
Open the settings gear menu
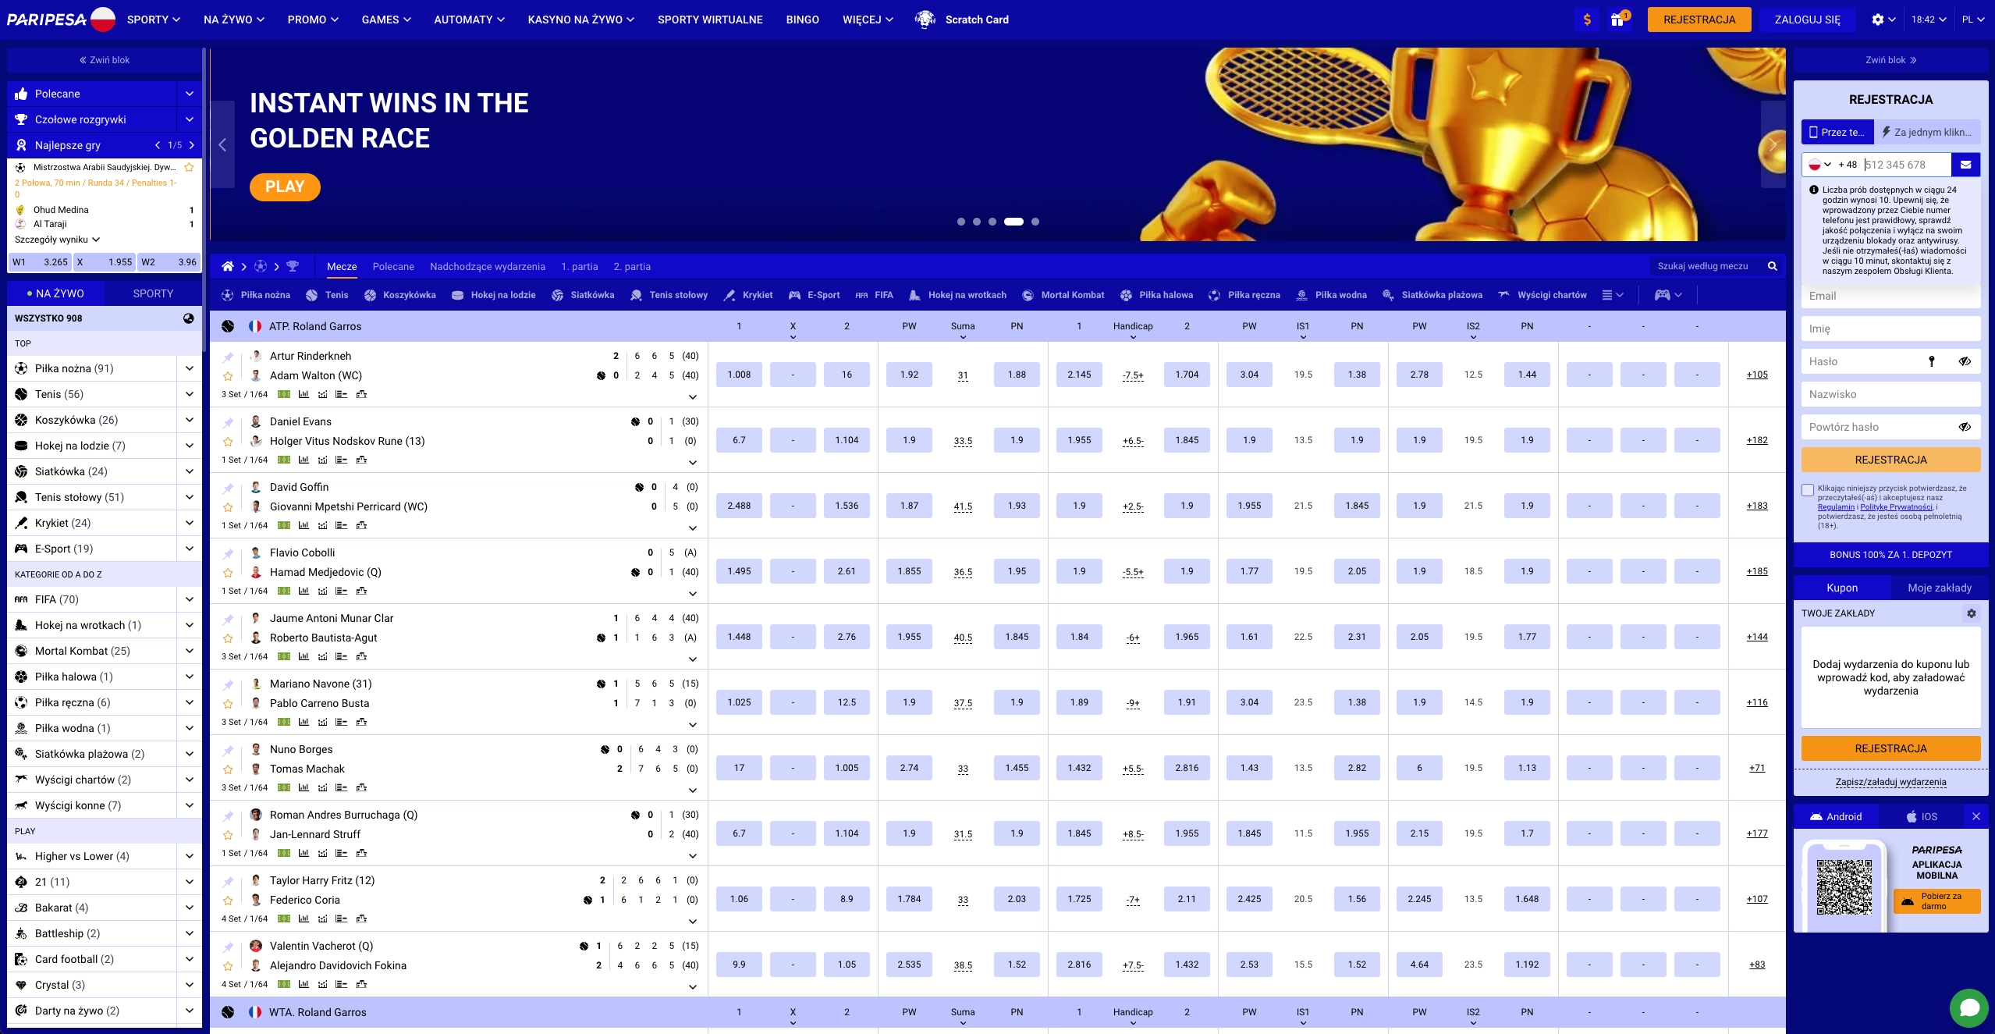point(1883,20)
